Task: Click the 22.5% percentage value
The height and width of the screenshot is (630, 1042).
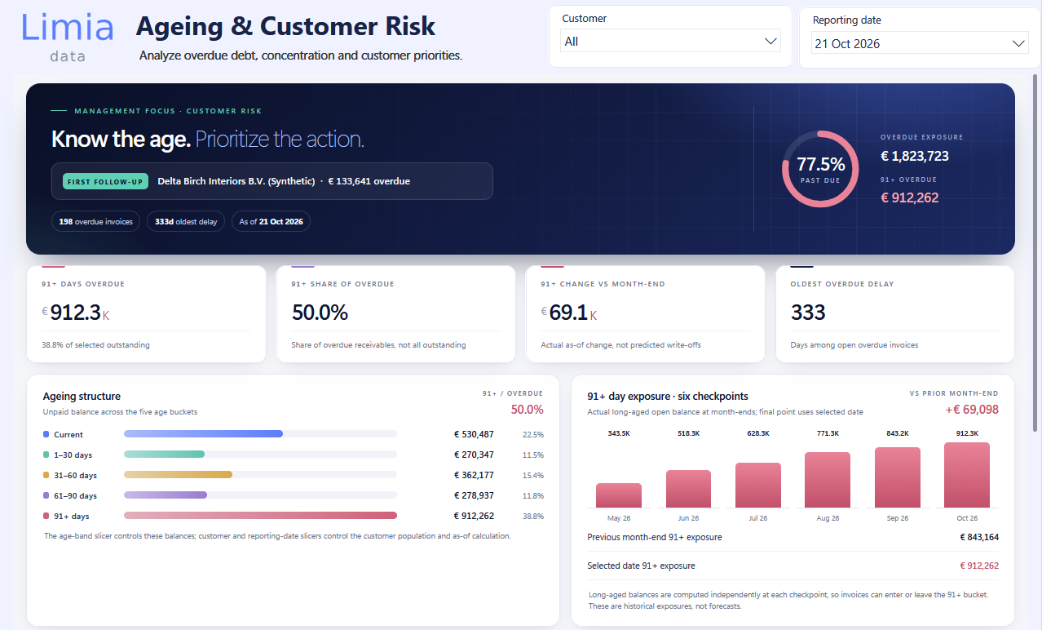Action: coord(533,435)
